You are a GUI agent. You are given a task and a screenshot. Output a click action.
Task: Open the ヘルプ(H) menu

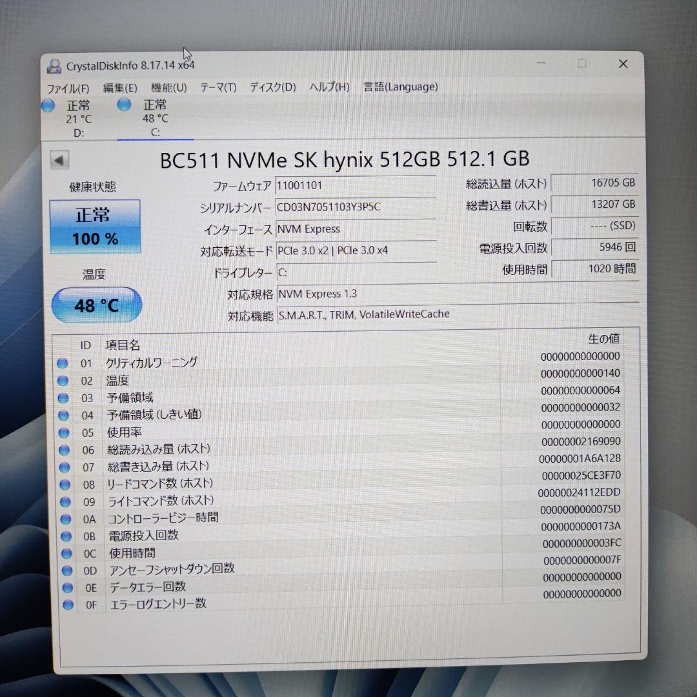[329, 86]
